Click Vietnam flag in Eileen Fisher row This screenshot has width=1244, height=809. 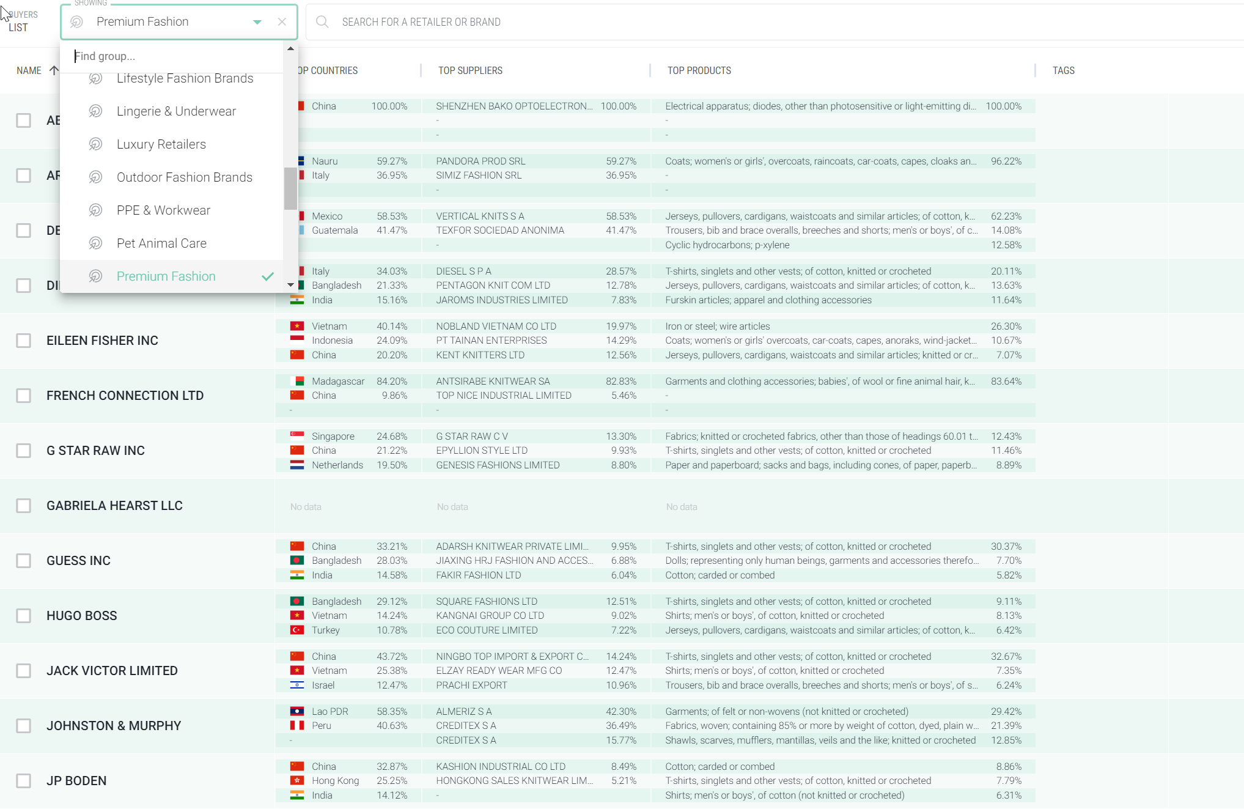297,327
